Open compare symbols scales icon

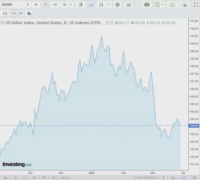tap(5, 13)
